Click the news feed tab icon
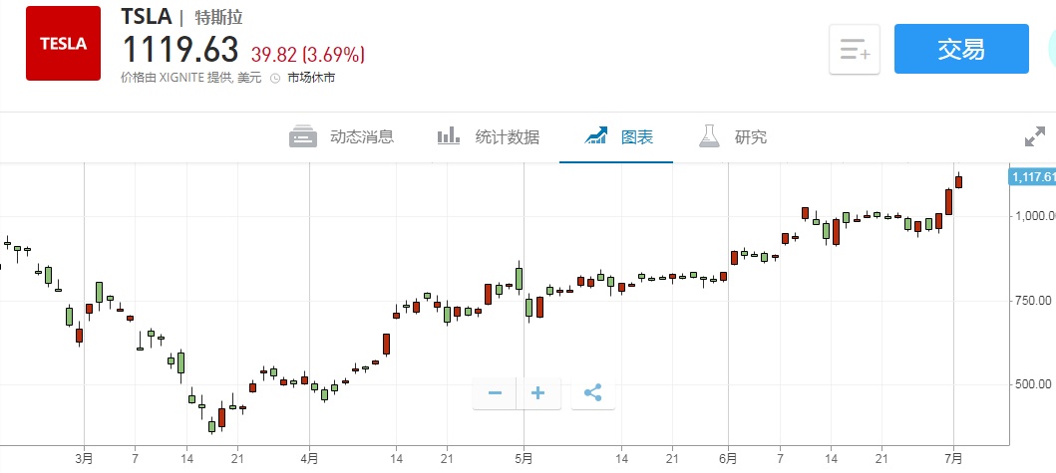1056x473 pixels. click(x=303, y=137)
